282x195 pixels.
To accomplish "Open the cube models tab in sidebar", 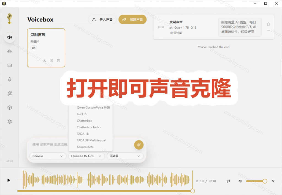I will 10,108.
